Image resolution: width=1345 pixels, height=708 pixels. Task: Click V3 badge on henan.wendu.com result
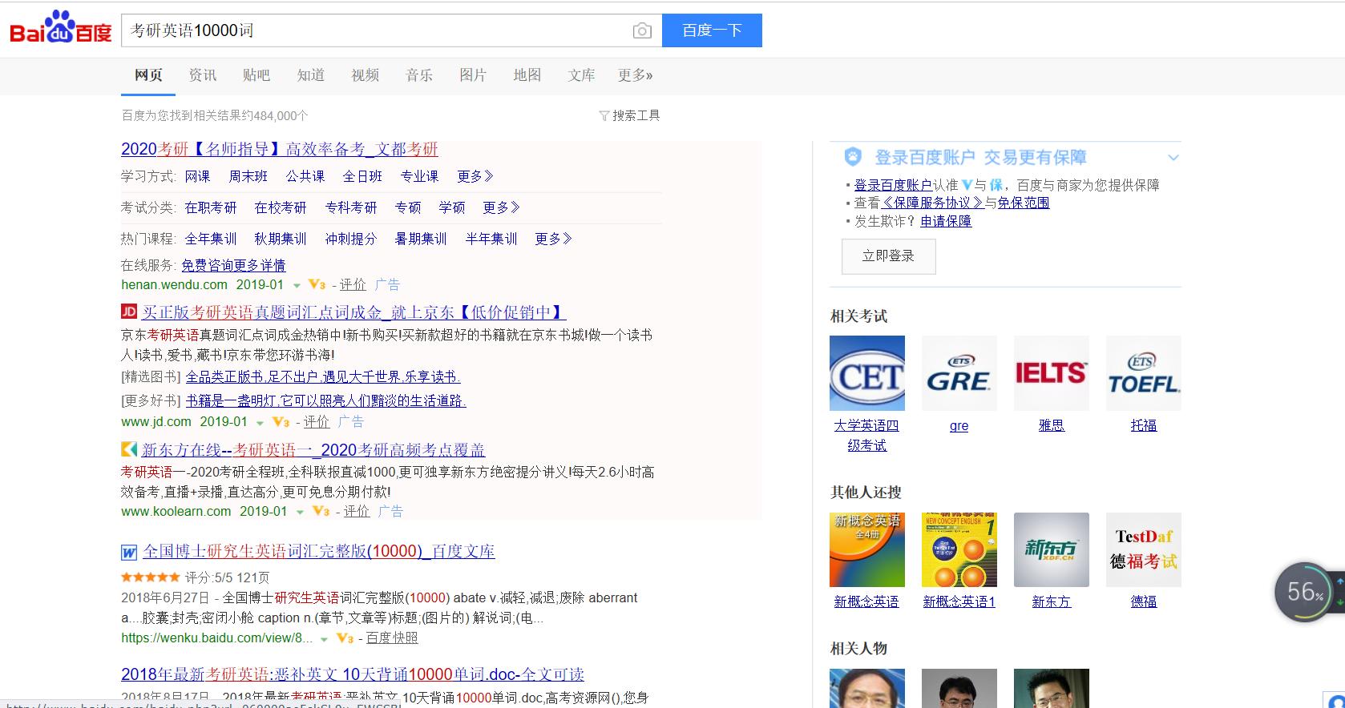pos(317,284)
